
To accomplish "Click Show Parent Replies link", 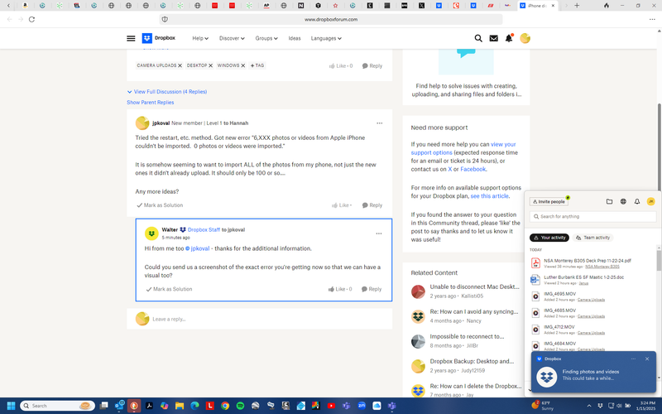I will [151, 103].
